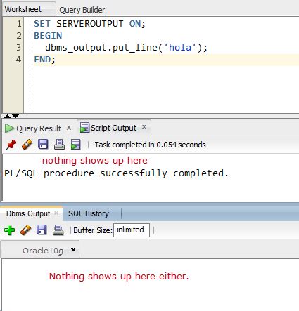Clear Dbms Output with eraser icon

coord(26,230)
